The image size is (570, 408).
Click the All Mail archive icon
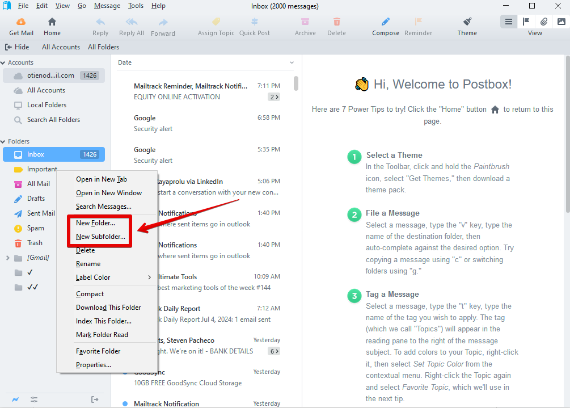click(18, 184)
